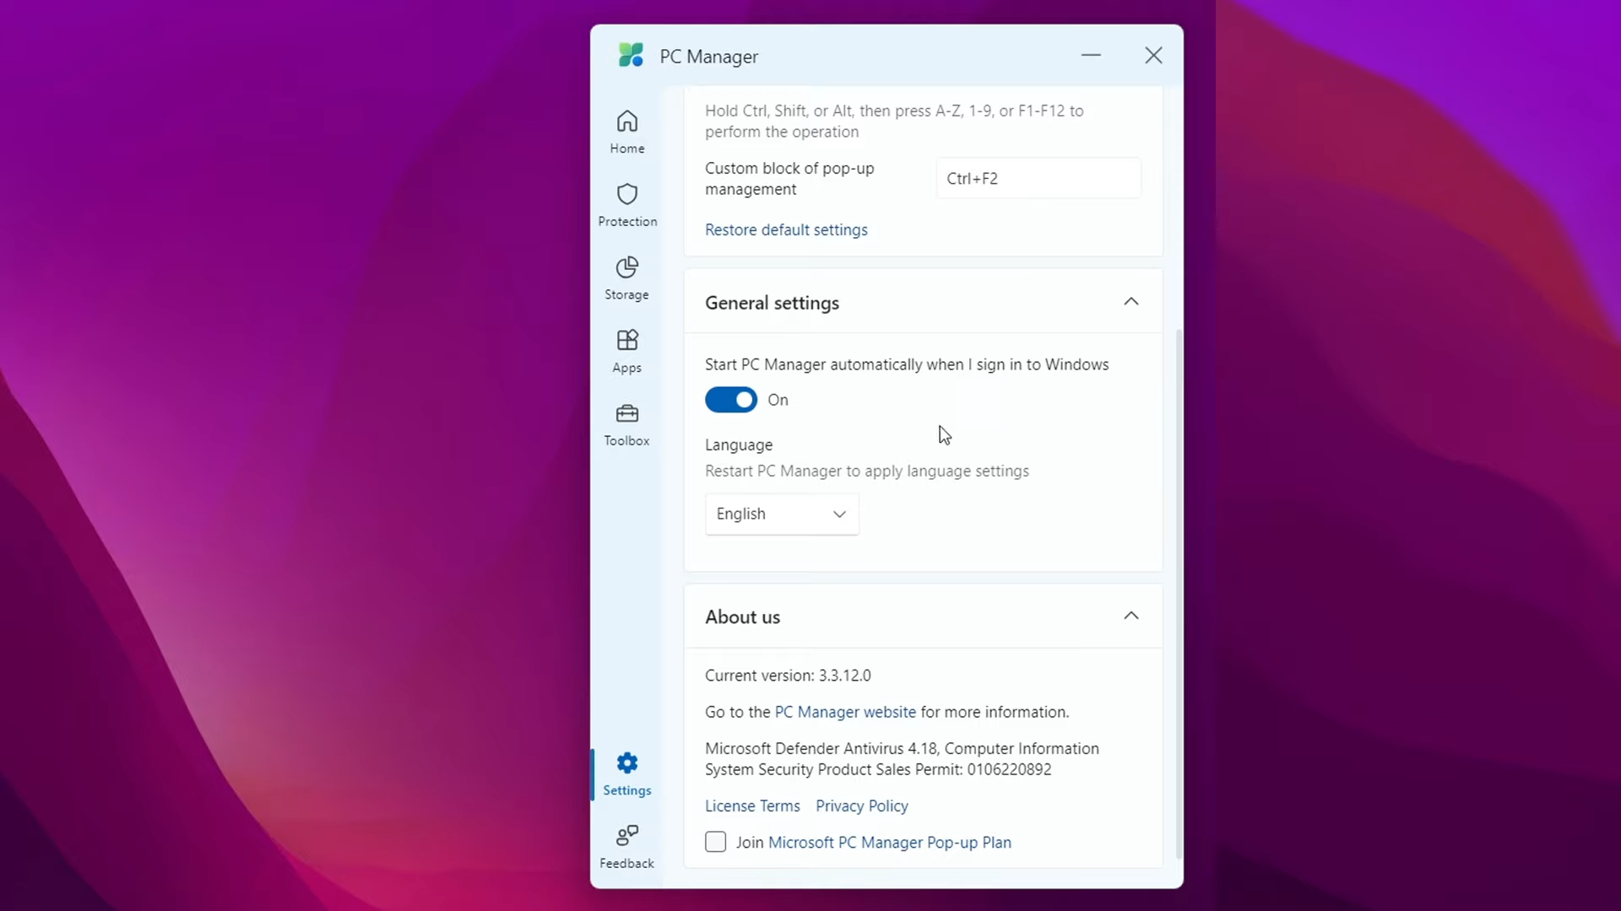This screenshot has width=1621, height=911.
Task: Collapse the General settings section
Action: [1131, 302]
